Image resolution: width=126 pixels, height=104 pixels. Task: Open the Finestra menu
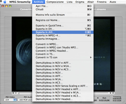coord(102,2)
